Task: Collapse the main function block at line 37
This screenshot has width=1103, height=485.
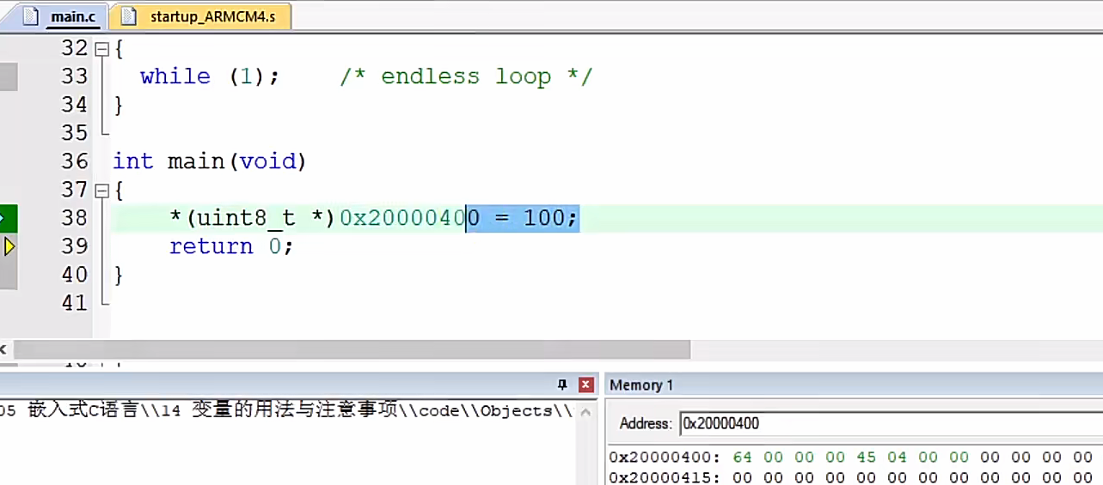Action: [x=102, y=190]
